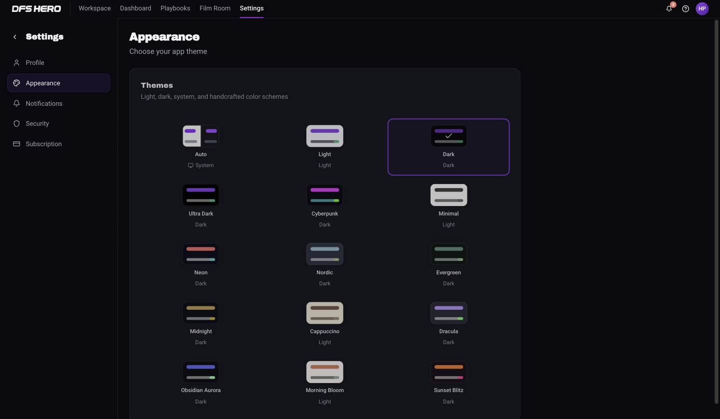Open Subscription settings in sidebar
The image size is (720, 419).
[59, 144]
